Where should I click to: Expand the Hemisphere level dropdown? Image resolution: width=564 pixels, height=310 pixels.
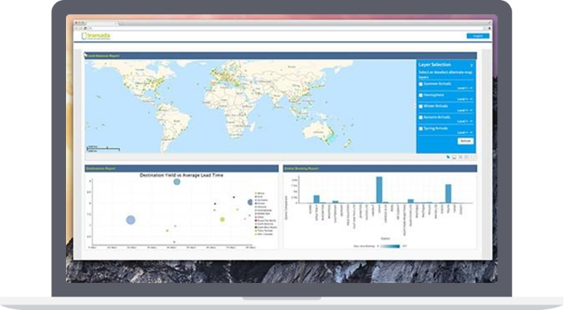[465, 100]
